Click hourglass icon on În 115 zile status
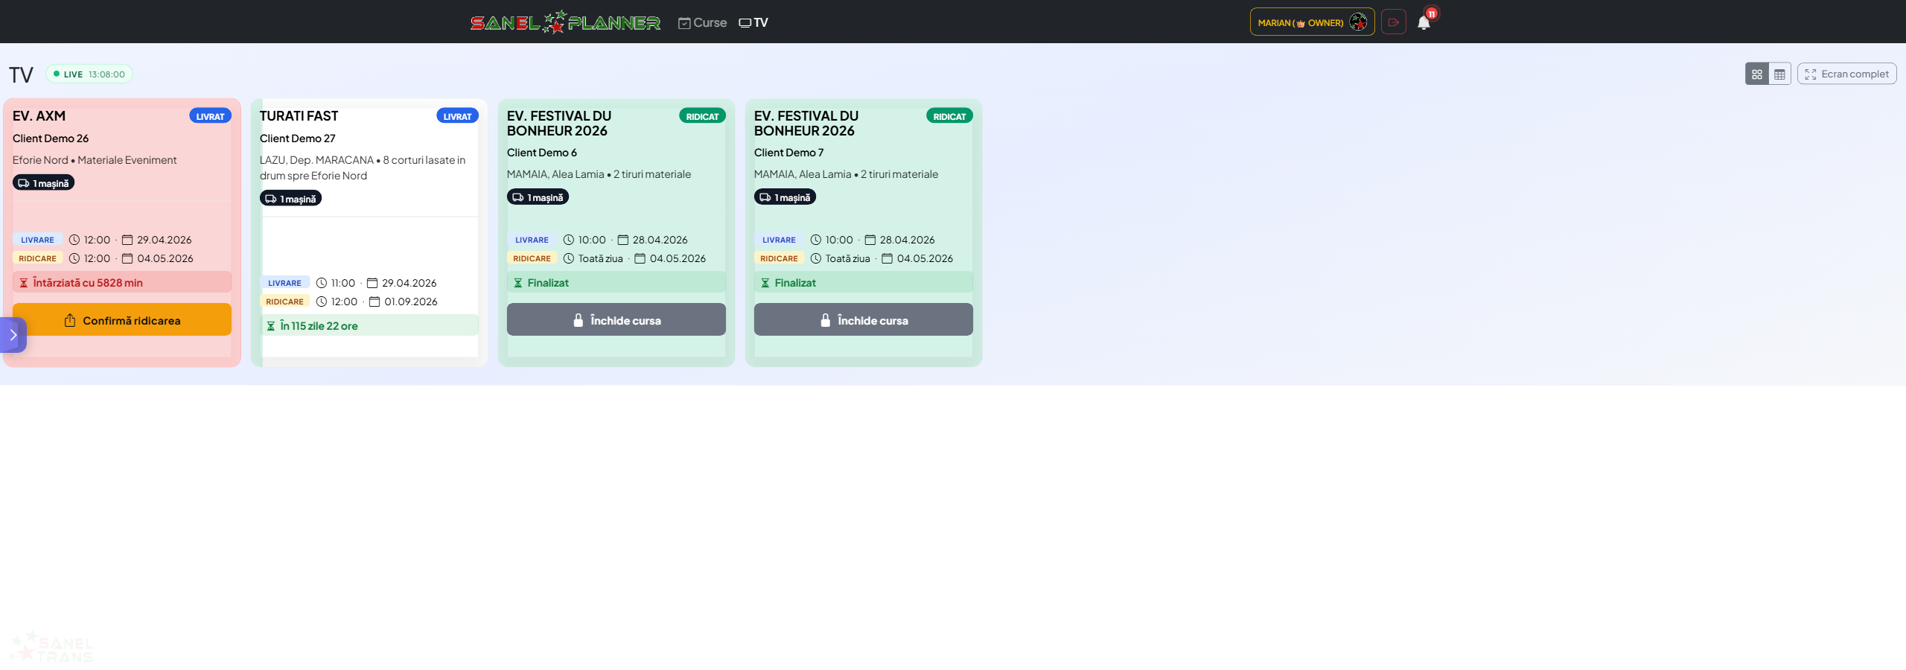 pyautogui.click(x=271, y=326)
